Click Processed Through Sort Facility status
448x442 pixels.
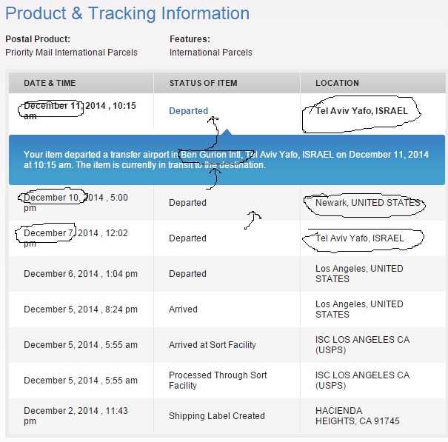click(218, 381)
